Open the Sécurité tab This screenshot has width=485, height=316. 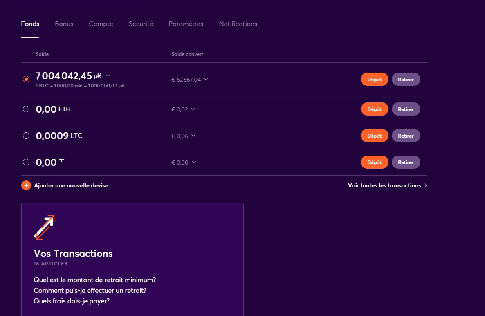pyautogui.click(x=141, y=24)
